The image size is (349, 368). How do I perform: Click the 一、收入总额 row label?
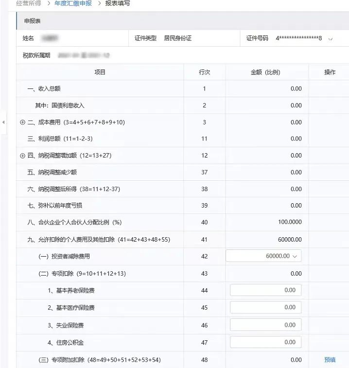click(x=44, y=88)
